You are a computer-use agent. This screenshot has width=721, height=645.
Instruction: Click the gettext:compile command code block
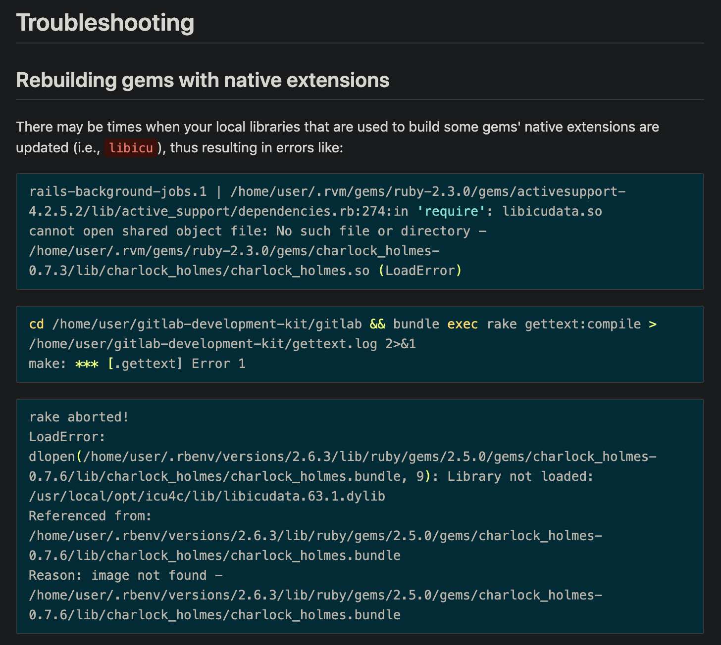tap(360, 344)
